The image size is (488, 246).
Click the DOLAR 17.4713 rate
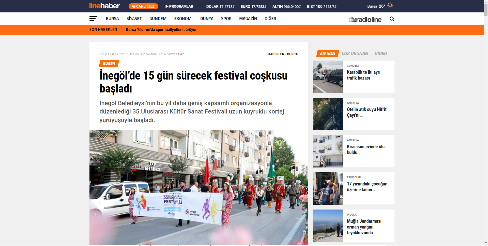pyautogui.click(x=220, y=7)
